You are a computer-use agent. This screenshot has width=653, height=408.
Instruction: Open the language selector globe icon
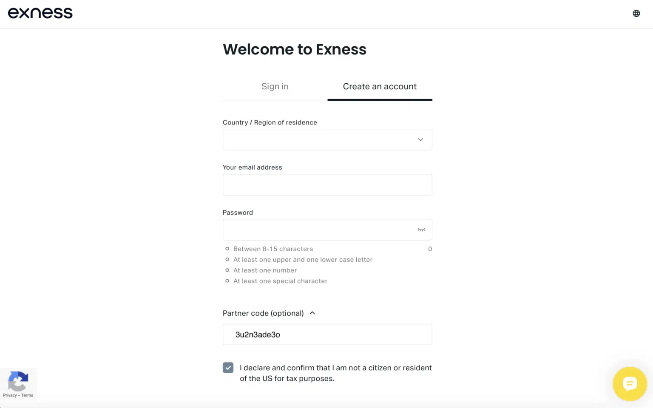tap(636, 13)
